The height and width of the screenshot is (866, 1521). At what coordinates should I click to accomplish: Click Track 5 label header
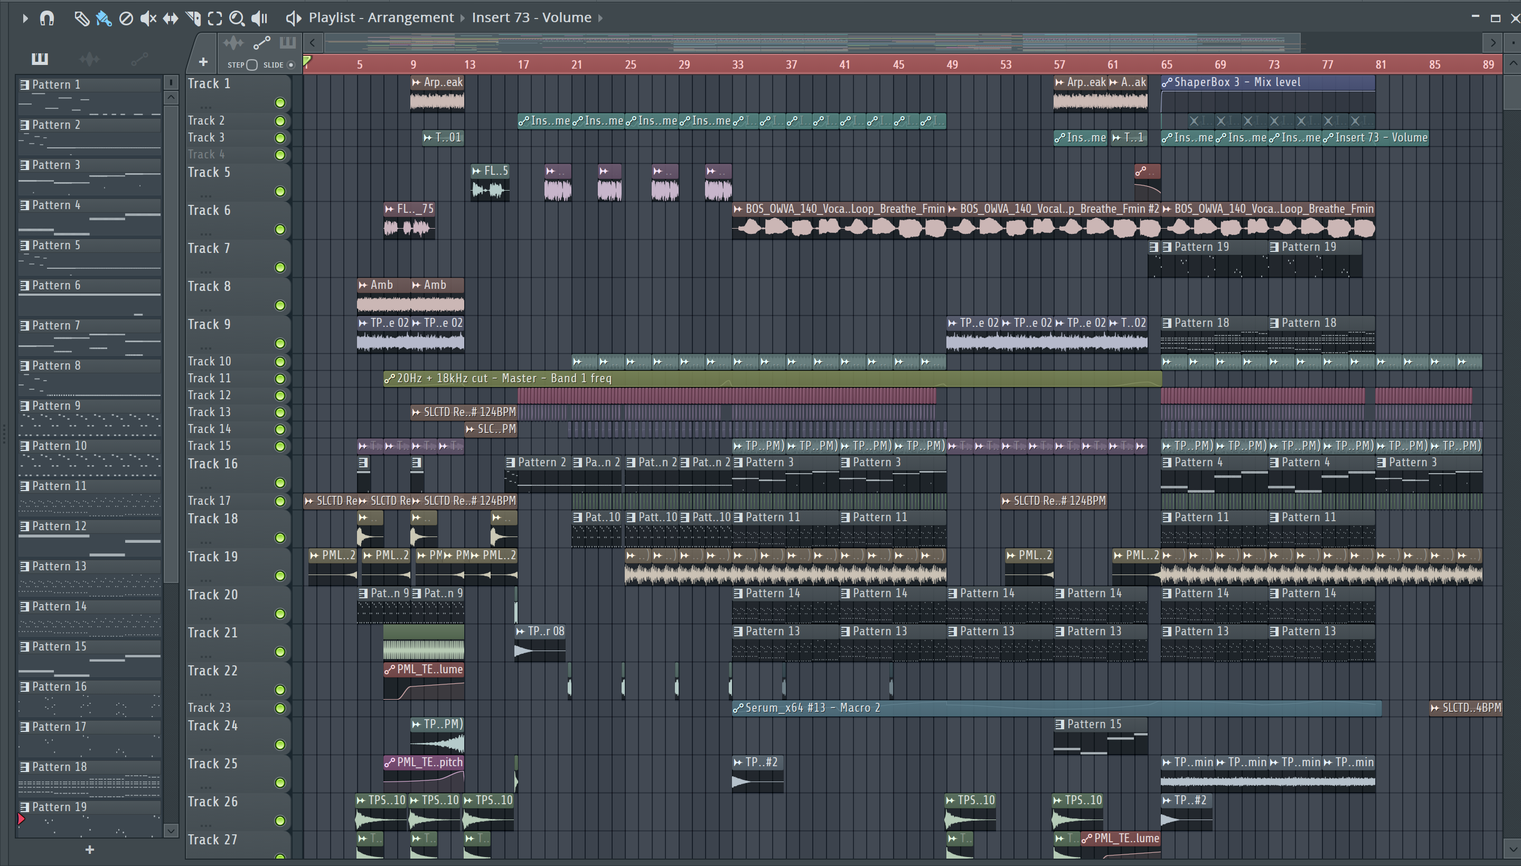209,173
